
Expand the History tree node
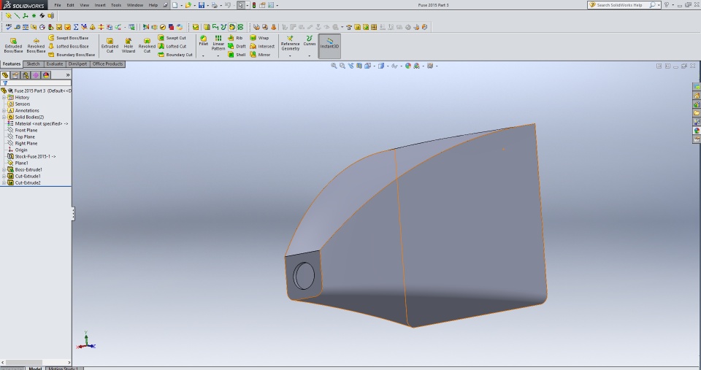point(4,97)
